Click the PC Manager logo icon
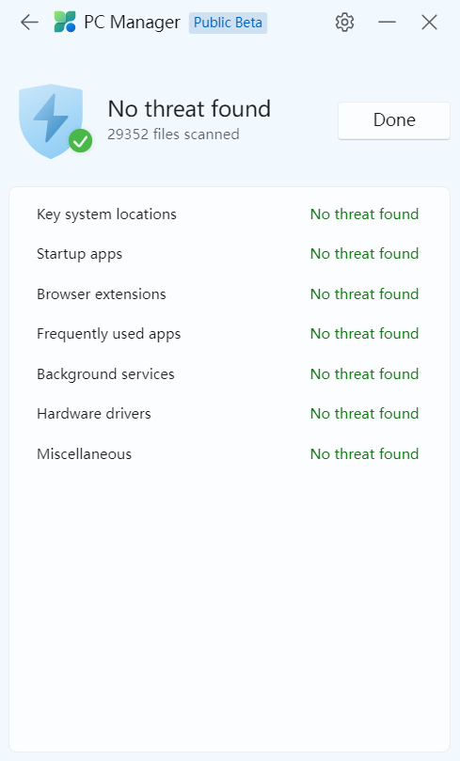The image size is (460, 761). 65,22
